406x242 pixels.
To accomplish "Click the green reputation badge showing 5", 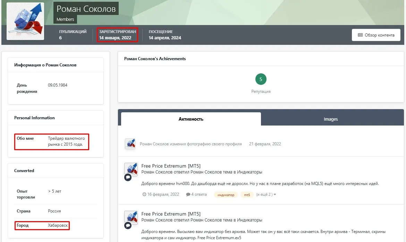I will tap(261, 79).
